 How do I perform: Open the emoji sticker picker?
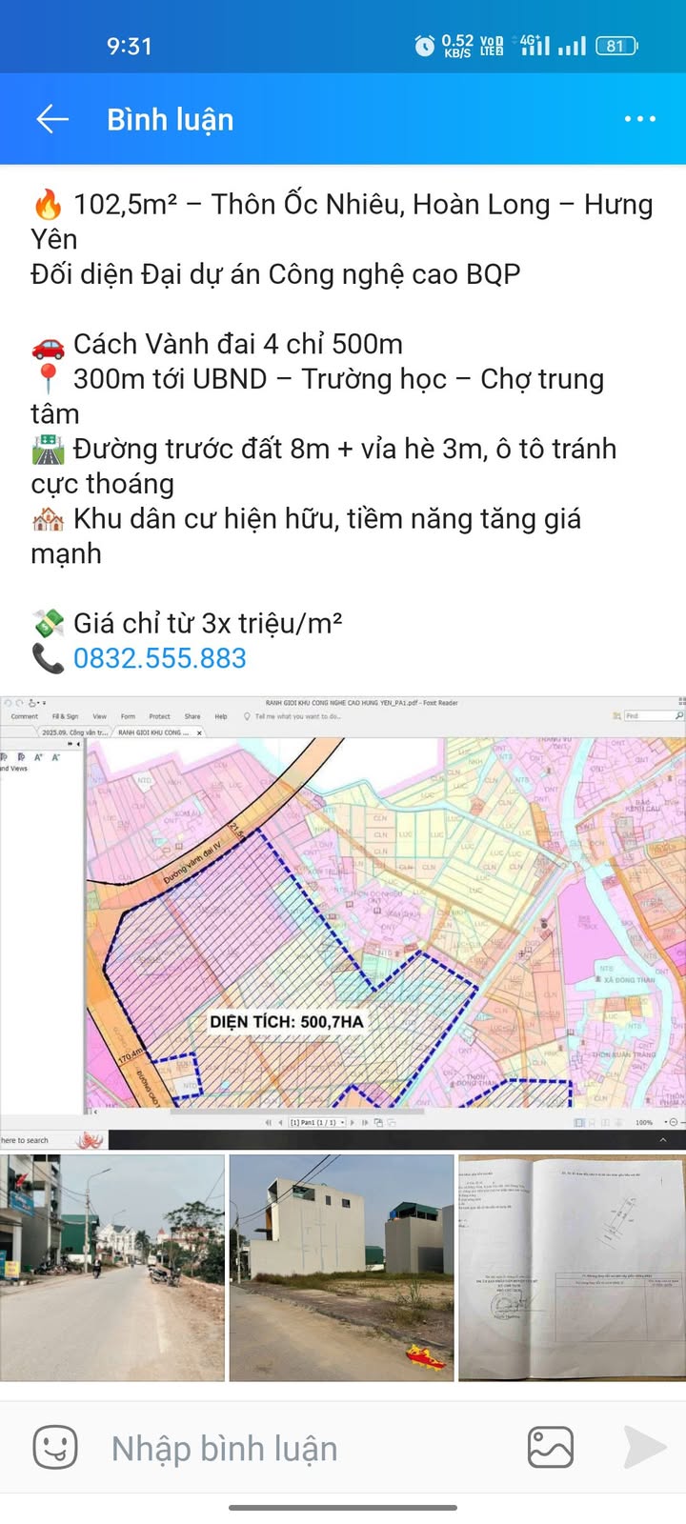tap(55, 1448)
